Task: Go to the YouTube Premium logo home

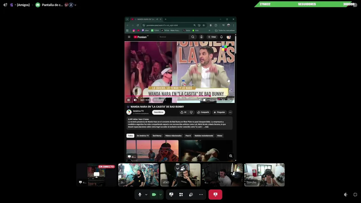Action: (140, 37)
